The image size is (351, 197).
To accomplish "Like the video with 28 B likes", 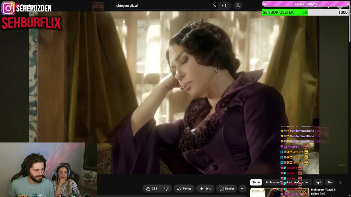I will coord(152,189).
